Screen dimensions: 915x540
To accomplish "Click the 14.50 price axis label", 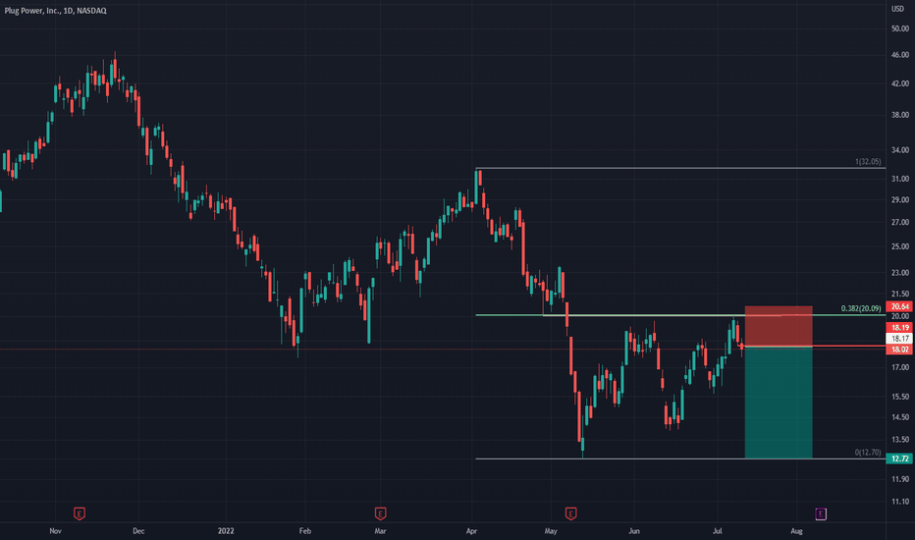I will tap(900, 417).
